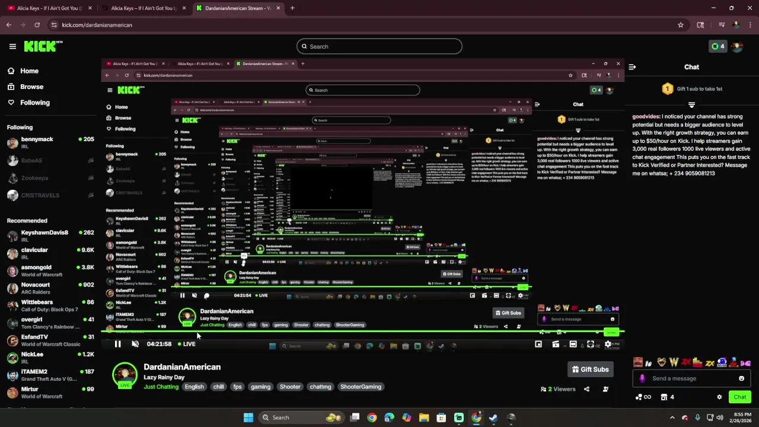Open a new browser tab
This screenshot has height=427, width=759.
292,8
